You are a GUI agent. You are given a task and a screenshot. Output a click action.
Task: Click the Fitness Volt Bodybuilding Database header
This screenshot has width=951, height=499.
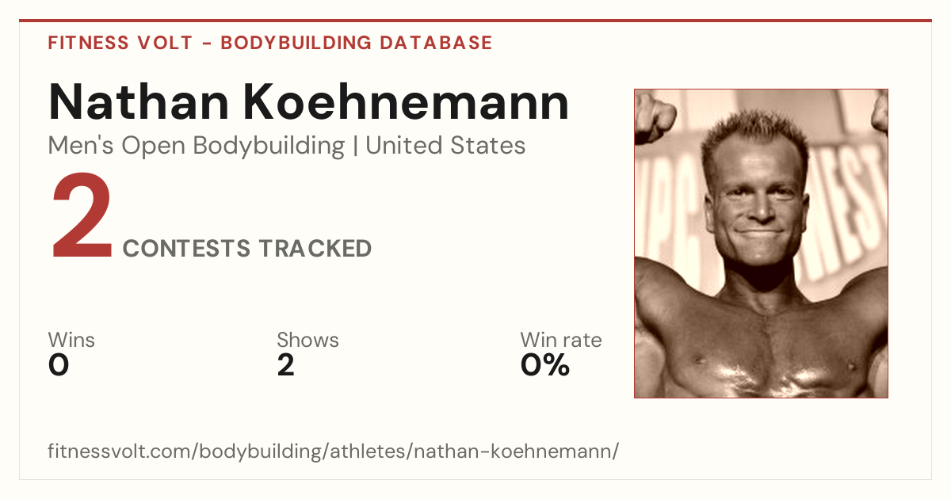[x=270, y=43]
